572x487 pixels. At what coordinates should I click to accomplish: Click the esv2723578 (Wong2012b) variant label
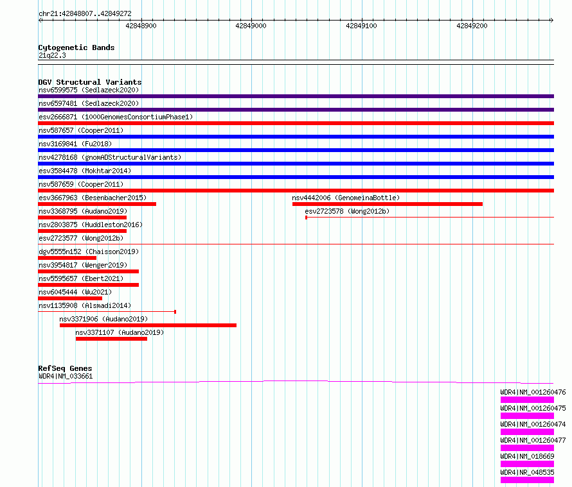click(x=346, y=211)
